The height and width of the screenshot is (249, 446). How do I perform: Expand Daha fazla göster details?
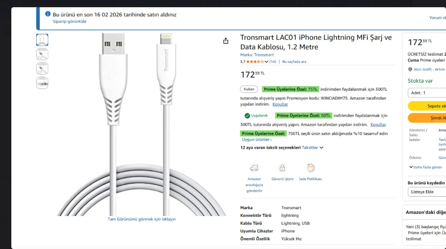click(x=426, y=167)
